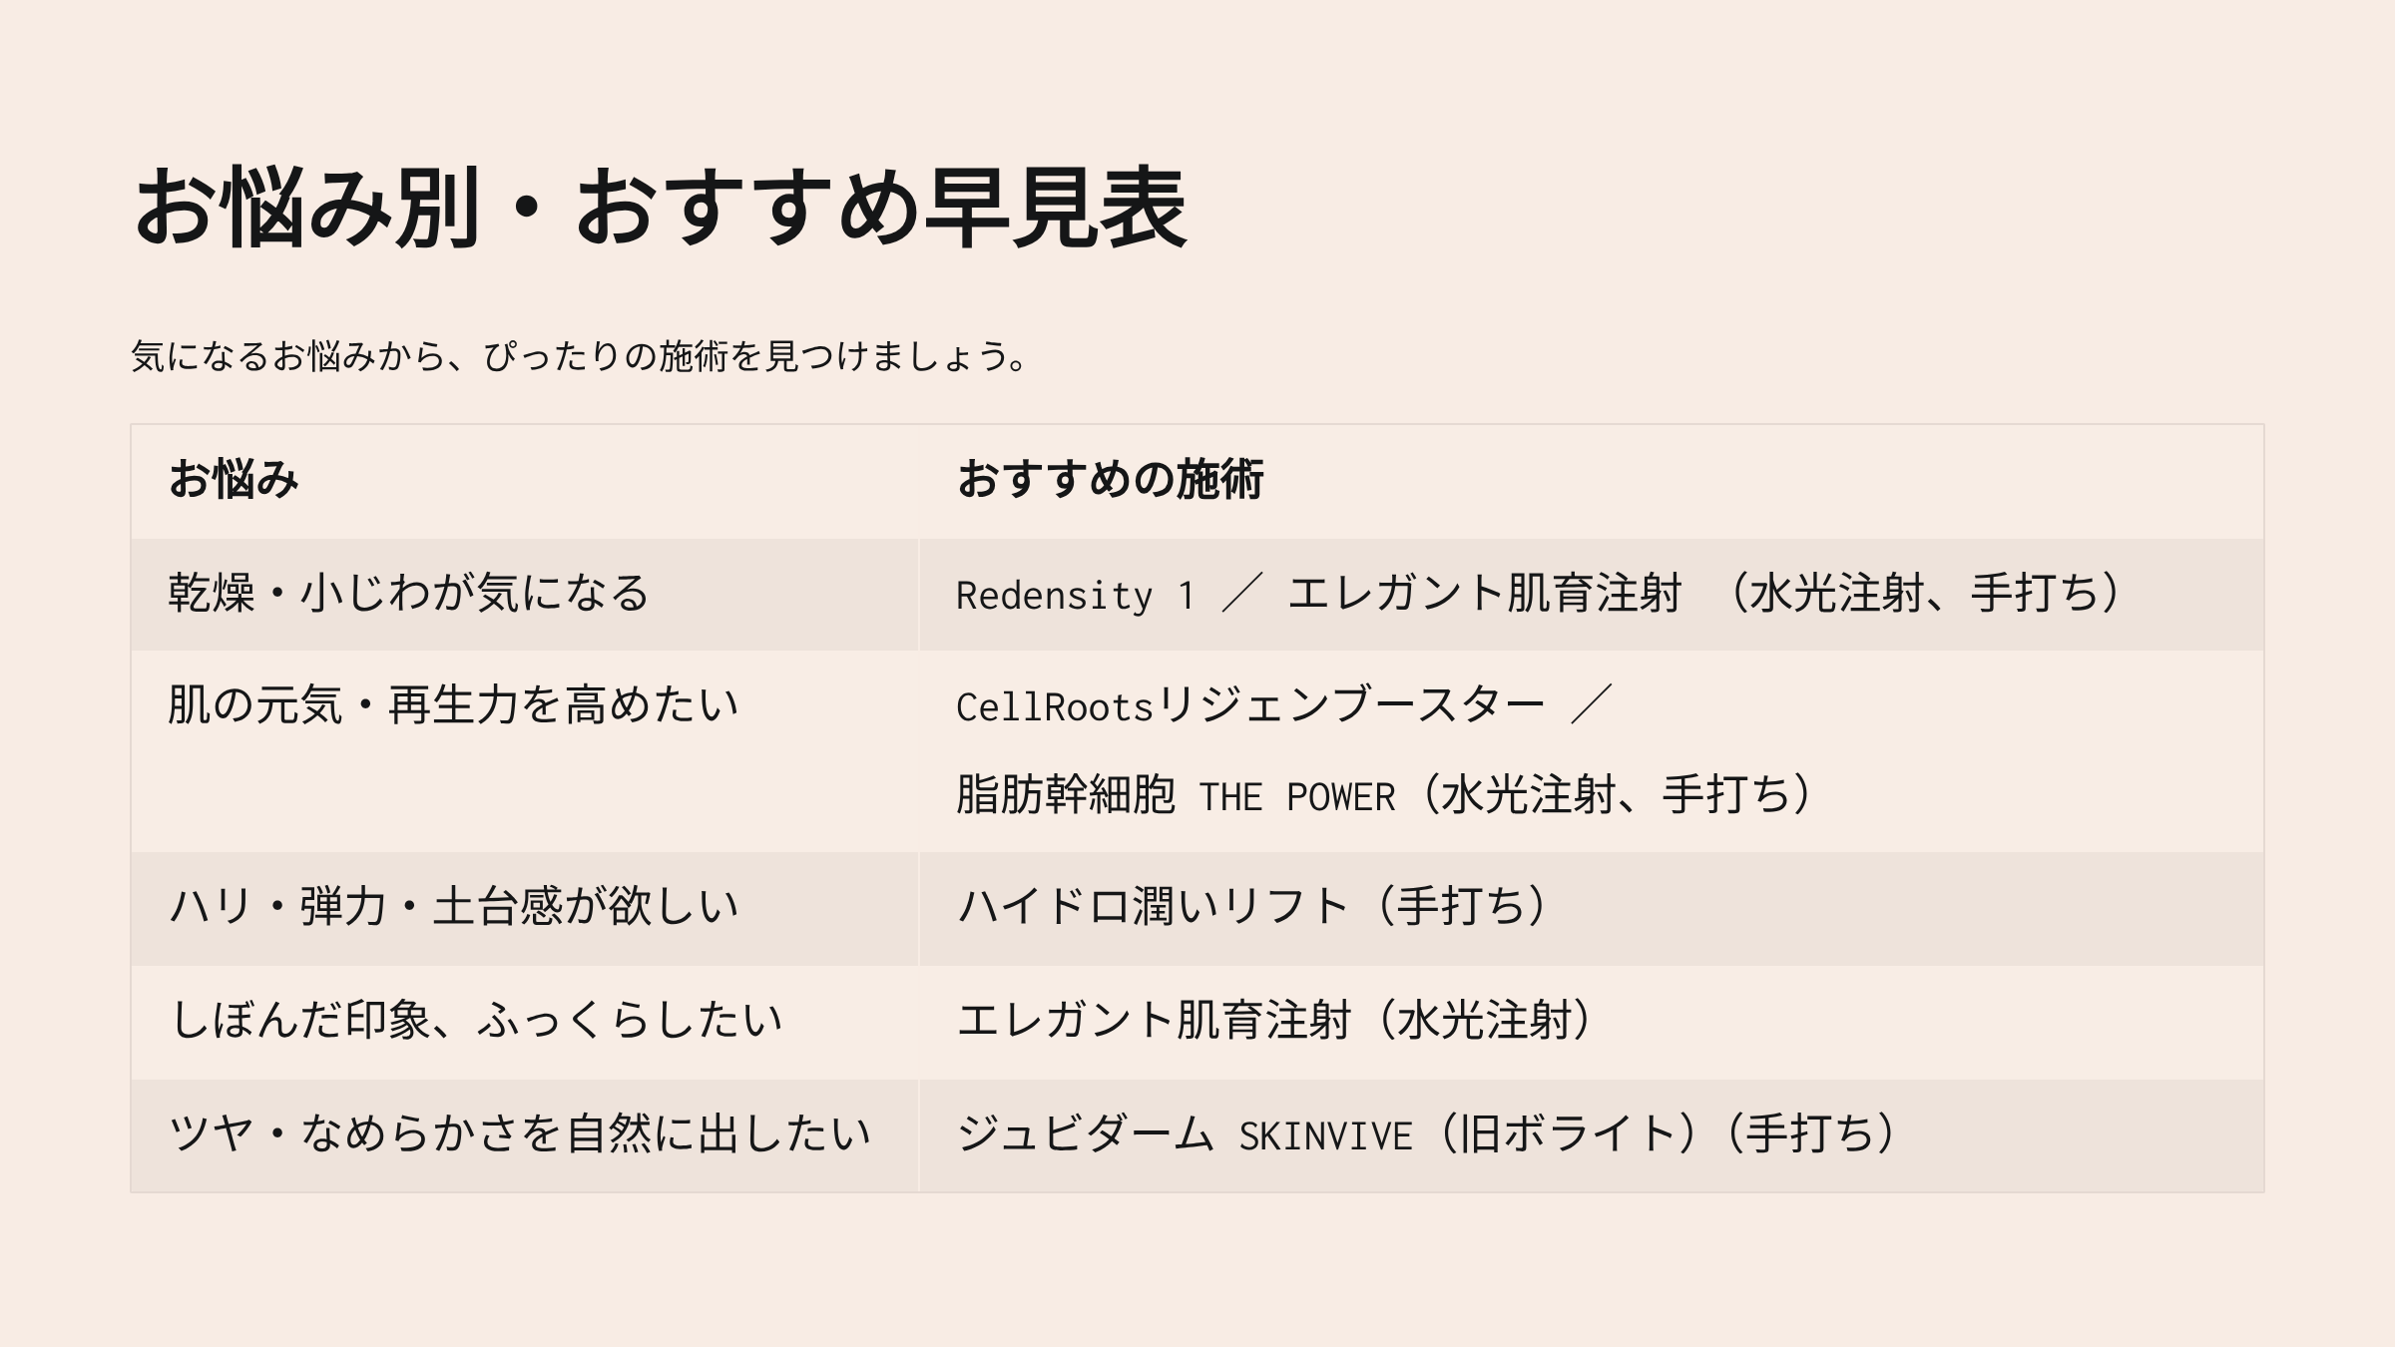
Task: Click the ジュビダーム text
Action: [x=1085, y=1134]
